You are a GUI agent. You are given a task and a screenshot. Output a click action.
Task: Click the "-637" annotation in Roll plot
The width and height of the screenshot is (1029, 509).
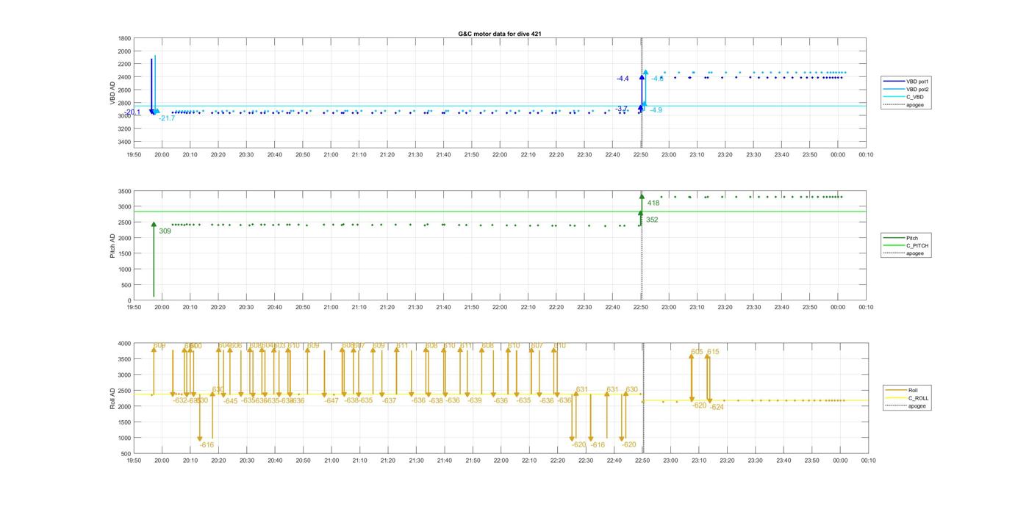389,401
